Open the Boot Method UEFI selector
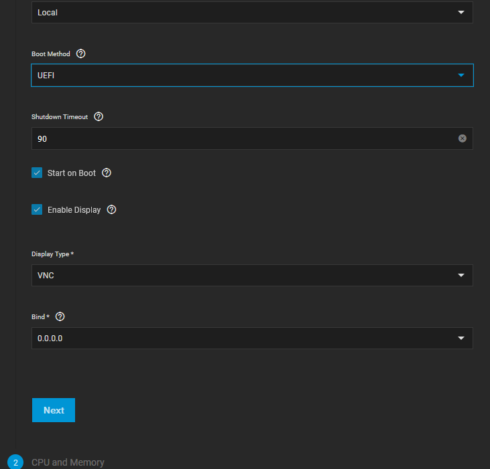This screenshot has width=490, height=469. pyautogui.click(x=252, y=75)
